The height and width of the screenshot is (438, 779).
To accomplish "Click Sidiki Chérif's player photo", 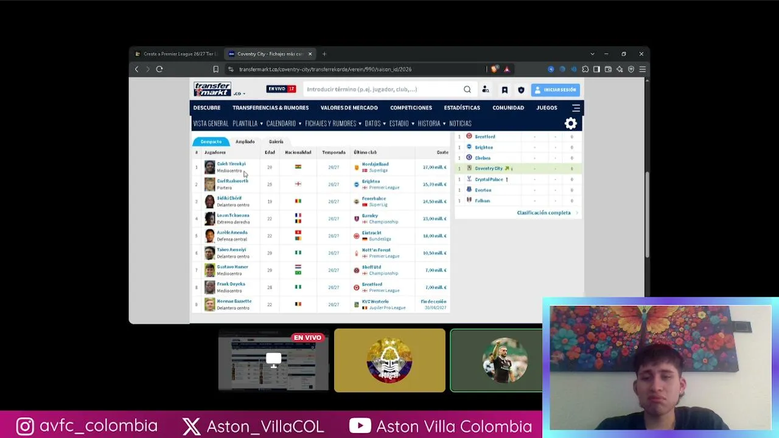I will pos(209,201).
